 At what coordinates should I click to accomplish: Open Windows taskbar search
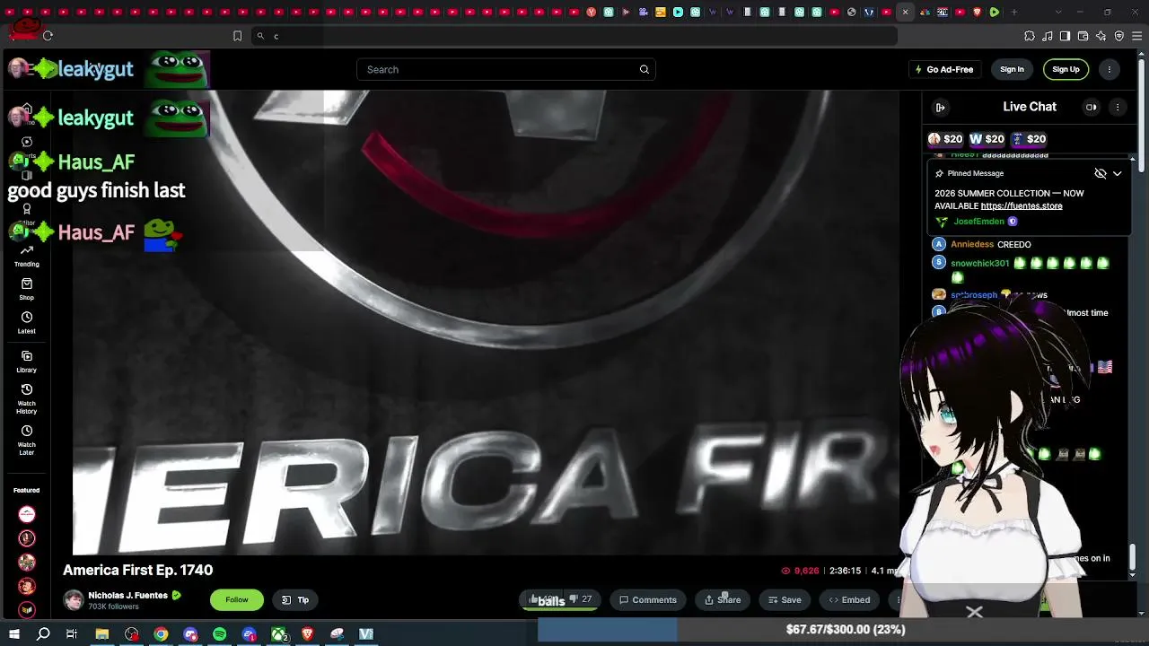pyautogui.click(x=43, y=634)
